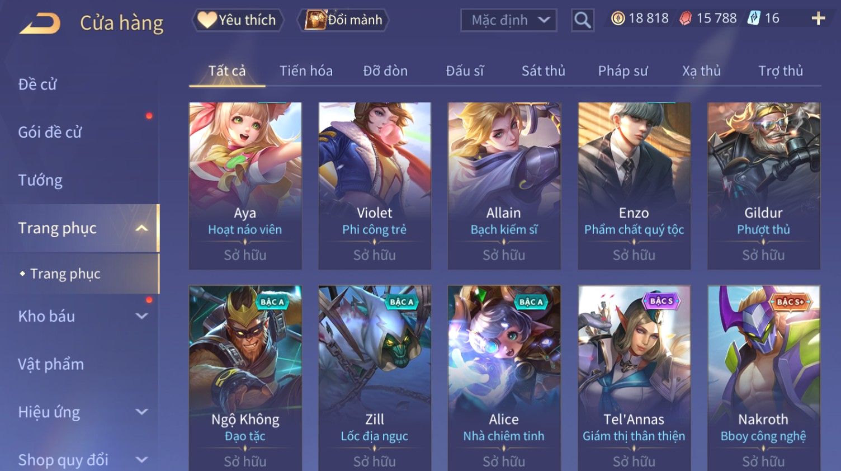Tap the plus icon to add currency

tap(818, 18)
